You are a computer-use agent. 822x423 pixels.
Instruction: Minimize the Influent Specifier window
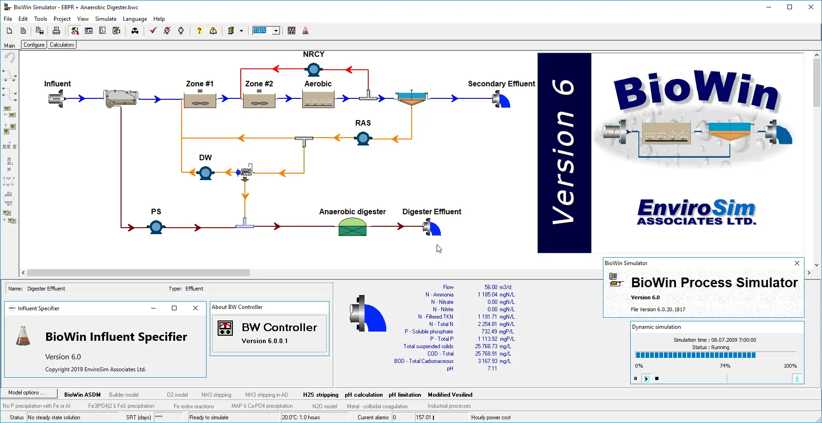click(x=153, y=308)
